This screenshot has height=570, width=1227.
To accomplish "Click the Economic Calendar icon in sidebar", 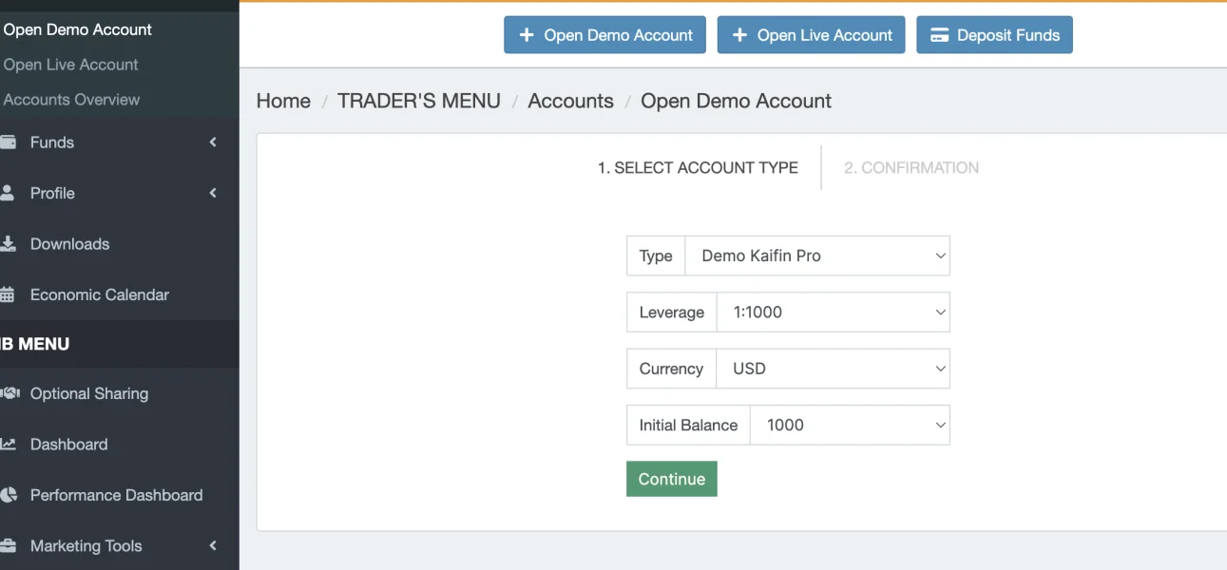I will pos(8,294).
